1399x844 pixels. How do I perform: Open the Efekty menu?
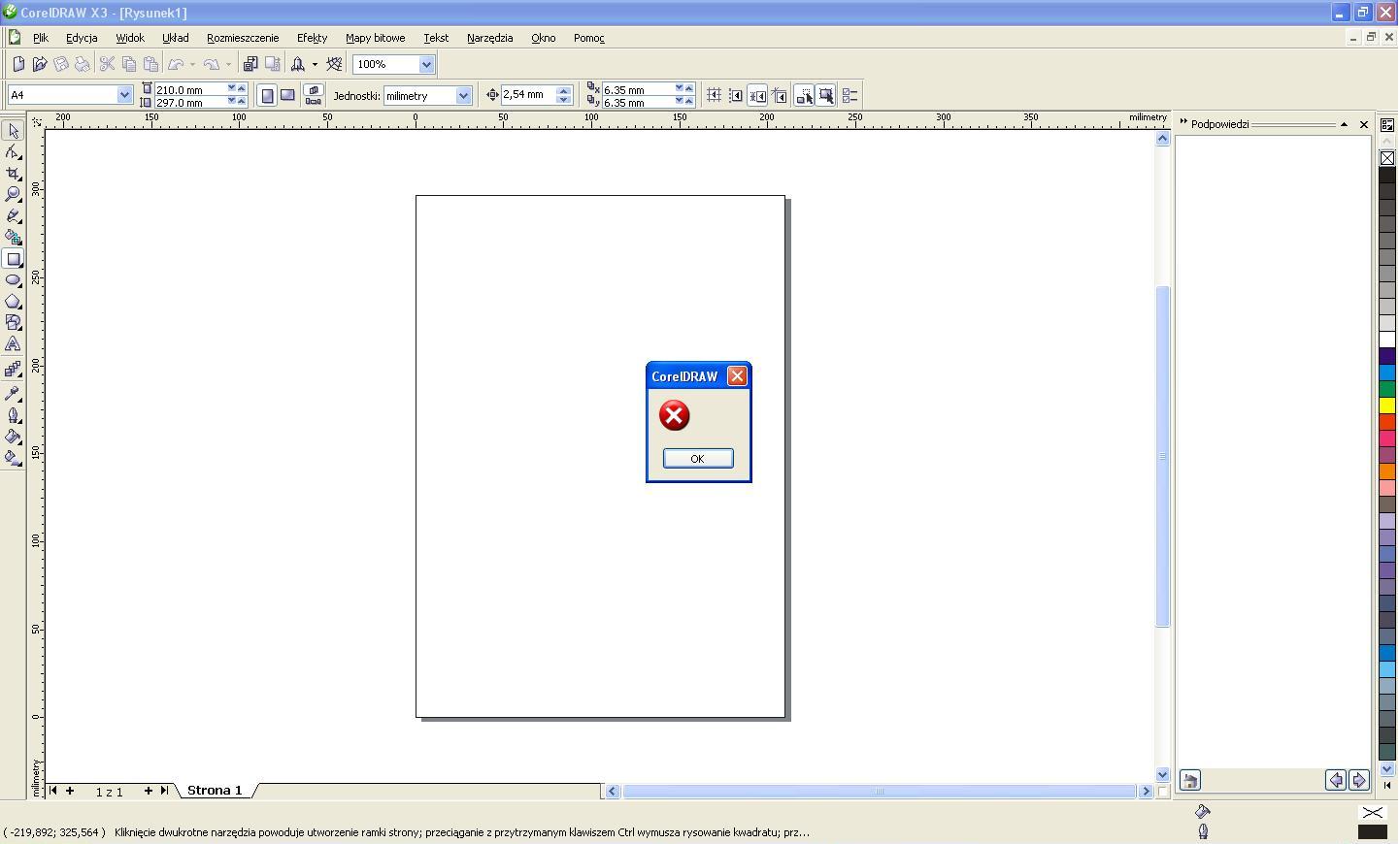pos(312,38)
